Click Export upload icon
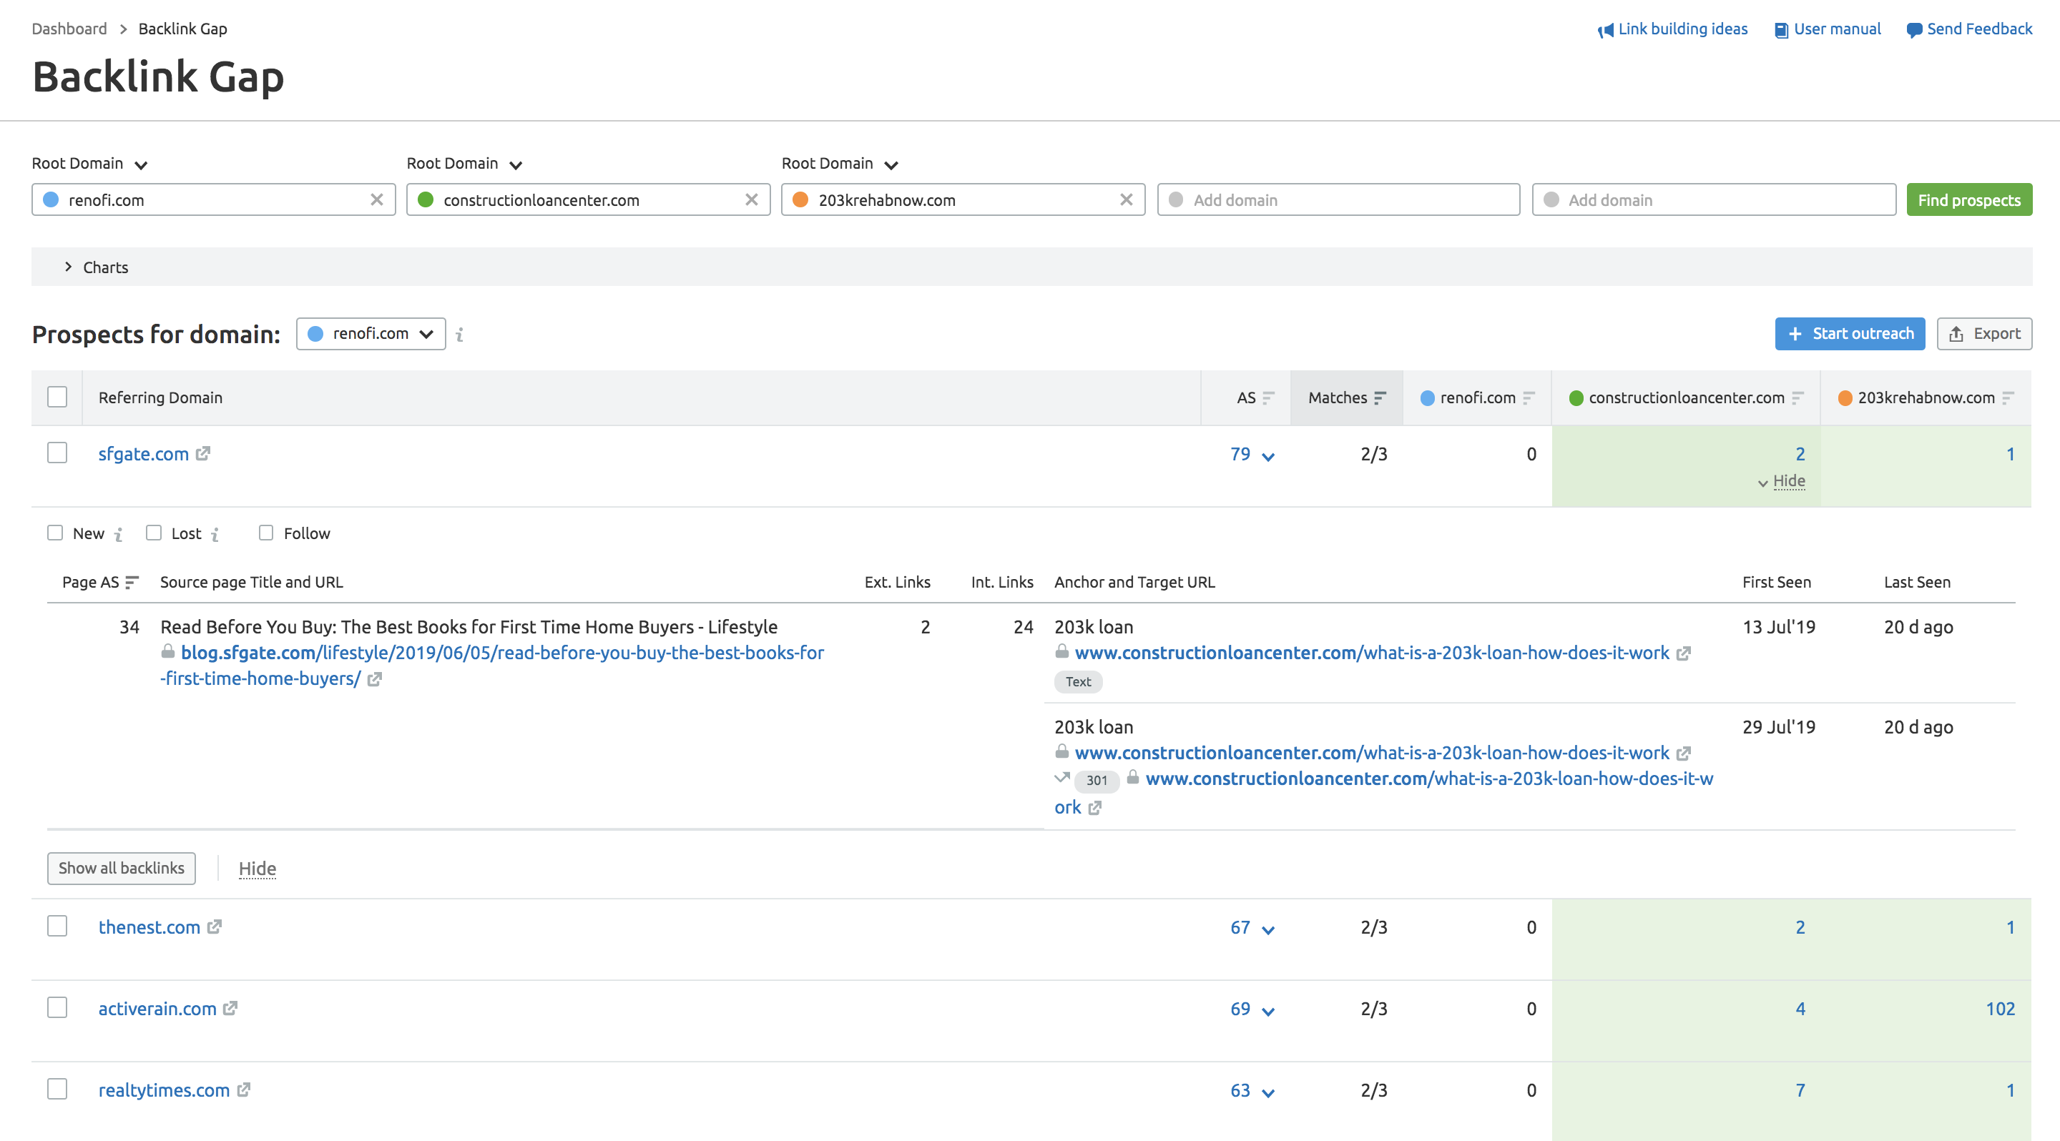This screenshot has width=2060, height=1141. (x=1956, y=334)
